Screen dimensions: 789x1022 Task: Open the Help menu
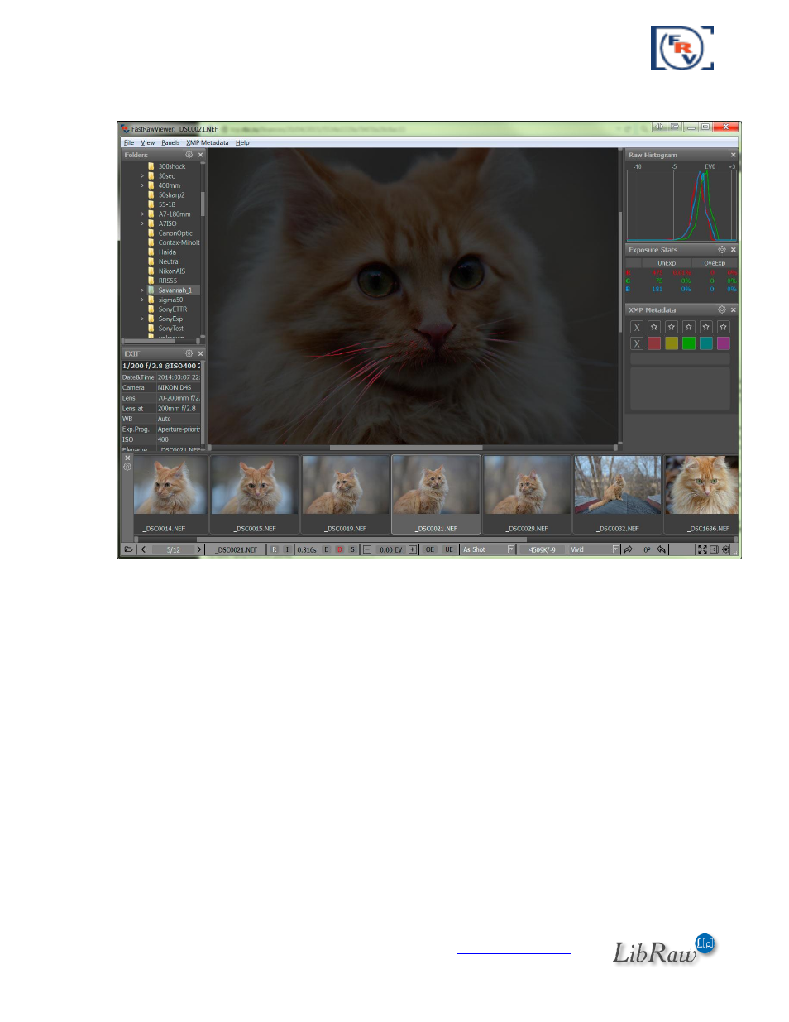tap(242, 142)
